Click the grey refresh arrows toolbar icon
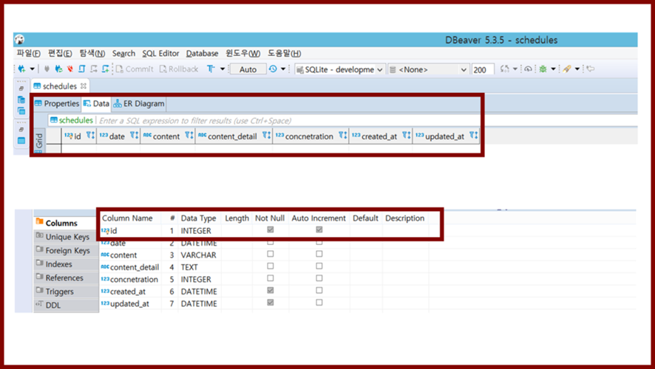This screenshot has height=369, width=655. point(505,69)
